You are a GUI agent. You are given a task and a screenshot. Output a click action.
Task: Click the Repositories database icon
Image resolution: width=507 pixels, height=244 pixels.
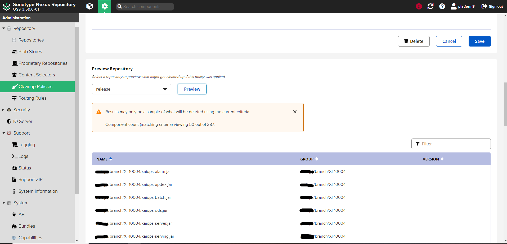[x=14, y=40]
